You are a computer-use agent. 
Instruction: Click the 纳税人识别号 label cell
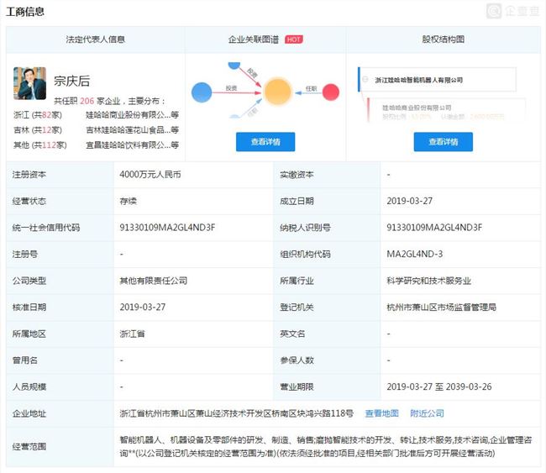(x=327, y=228)
